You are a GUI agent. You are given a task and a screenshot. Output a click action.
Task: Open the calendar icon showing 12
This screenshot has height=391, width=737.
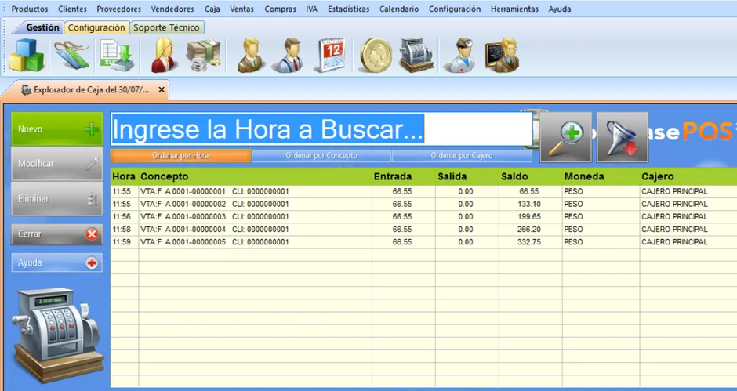[332, 55]
